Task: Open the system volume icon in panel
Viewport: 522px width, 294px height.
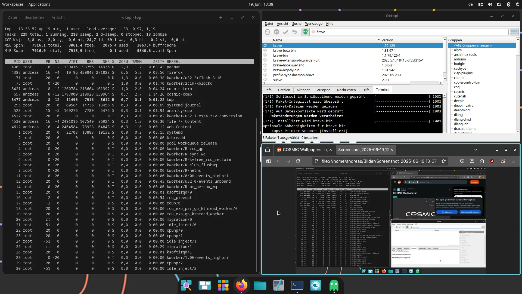Action: point(490,4)
